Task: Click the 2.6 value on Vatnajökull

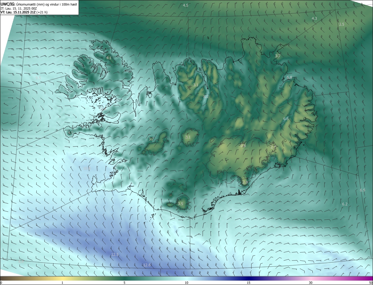Action: pos(243,146)
